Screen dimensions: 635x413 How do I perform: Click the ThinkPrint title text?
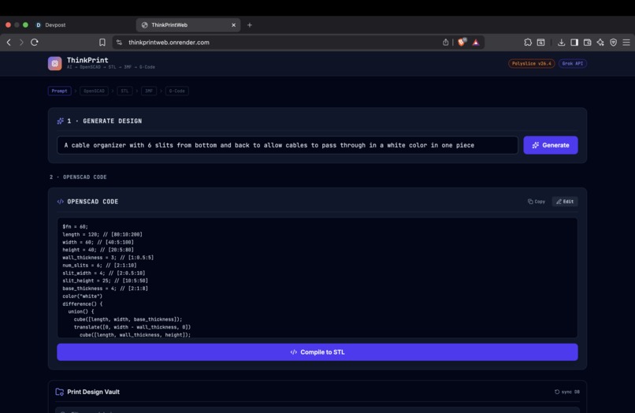(87, 60)
